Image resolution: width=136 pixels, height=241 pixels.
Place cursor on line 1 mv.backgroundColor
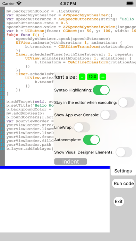[x=43, y=11]
